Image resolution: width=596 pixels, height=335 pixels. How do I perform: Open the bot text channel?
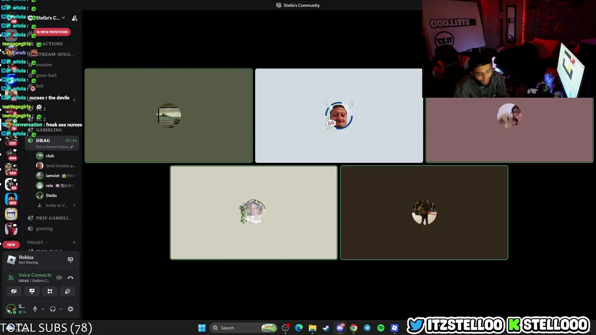click(40, 86)
